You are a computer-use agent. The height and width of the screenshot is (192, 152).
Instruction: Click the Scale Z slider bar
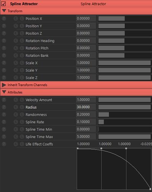click(125, 78)
